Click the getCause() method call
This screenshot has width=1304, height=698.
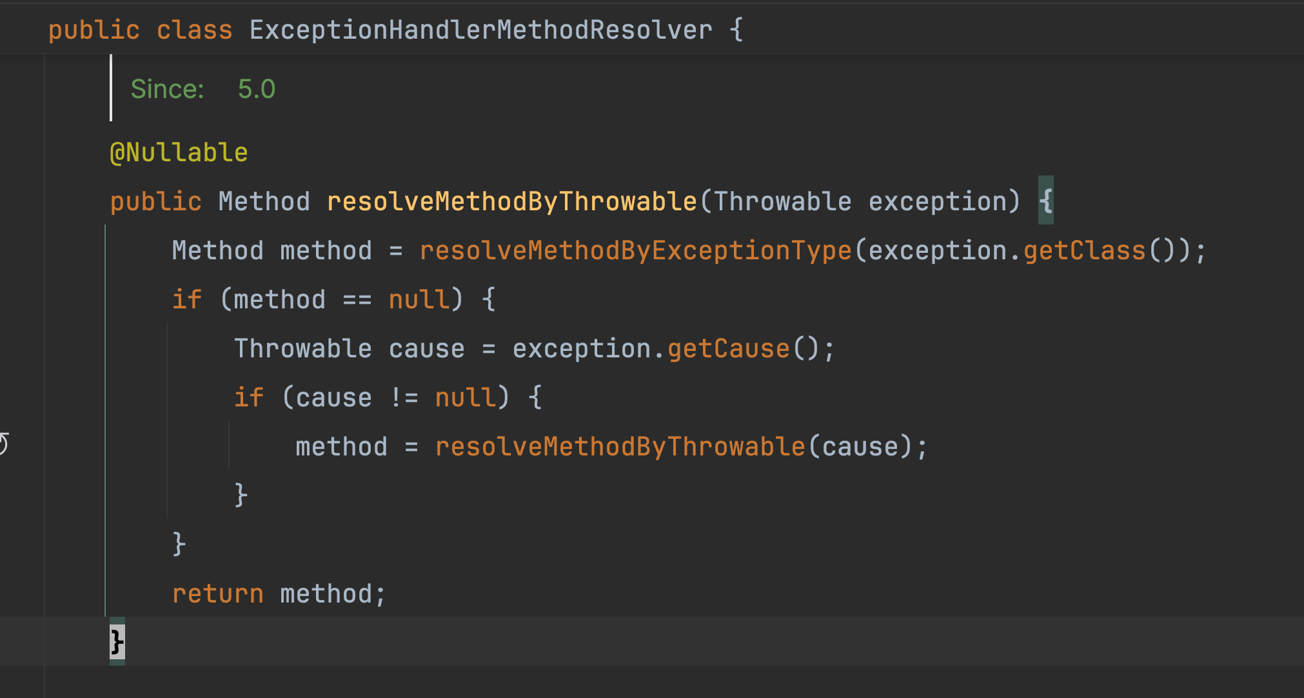point(736,349)
